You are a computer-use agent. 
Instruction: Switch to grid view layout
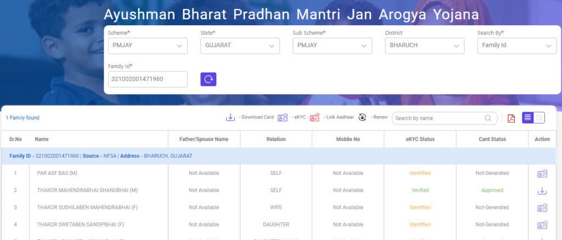539,118
